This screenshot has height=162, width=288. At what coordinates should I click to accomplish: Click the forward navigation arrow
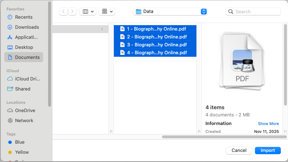(72, 11)
